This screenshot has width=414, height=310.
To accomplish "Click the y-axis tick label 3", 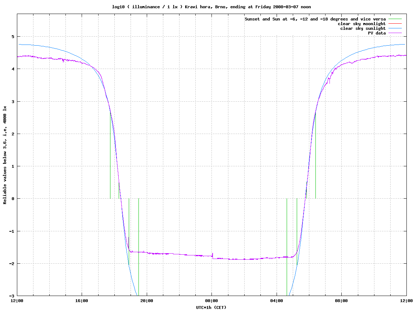I will (13, 102).
